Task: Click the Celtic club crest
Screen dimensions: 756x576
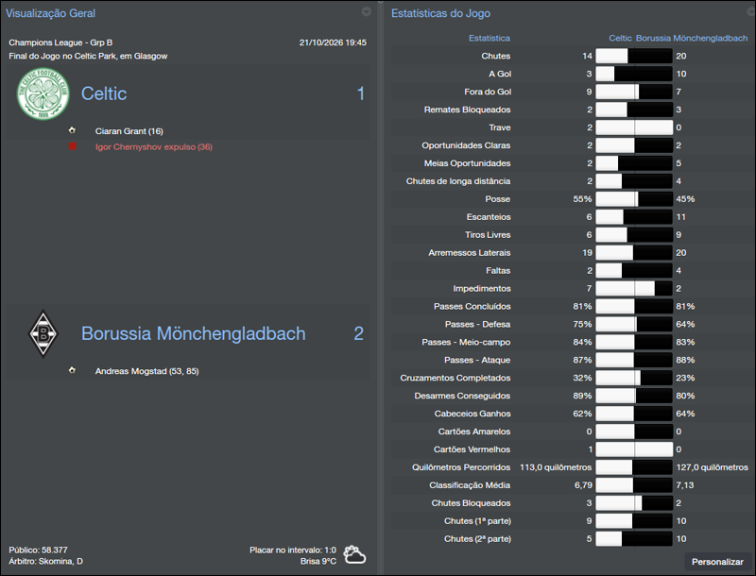Action: pos(43,95)
